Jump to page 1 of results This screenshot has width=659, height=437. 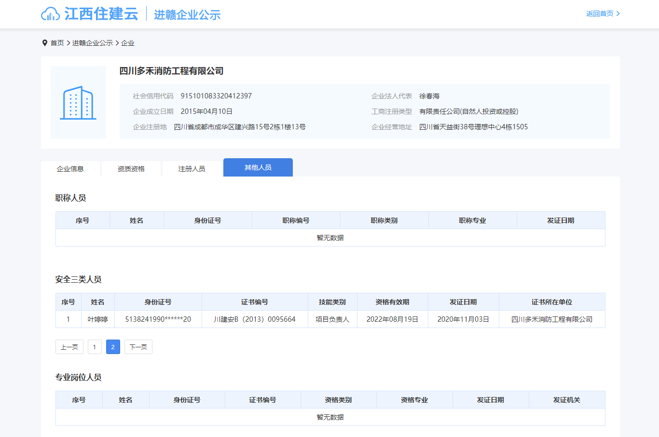click(95, 347)
